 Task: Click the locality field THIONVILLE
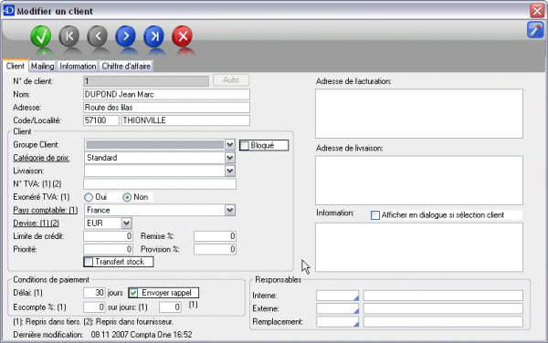point(185,120)
